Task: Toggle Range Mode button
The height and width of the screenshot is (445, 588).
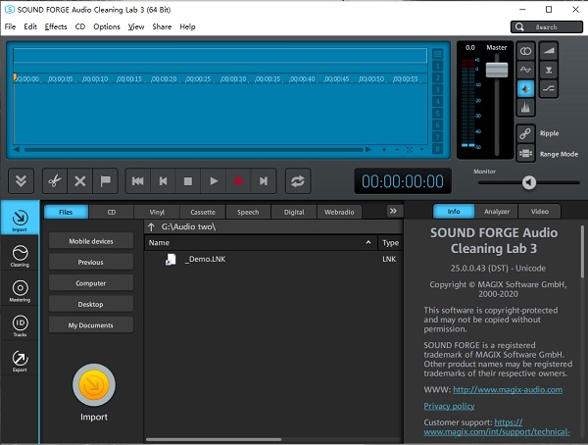Action: point(525,154)
